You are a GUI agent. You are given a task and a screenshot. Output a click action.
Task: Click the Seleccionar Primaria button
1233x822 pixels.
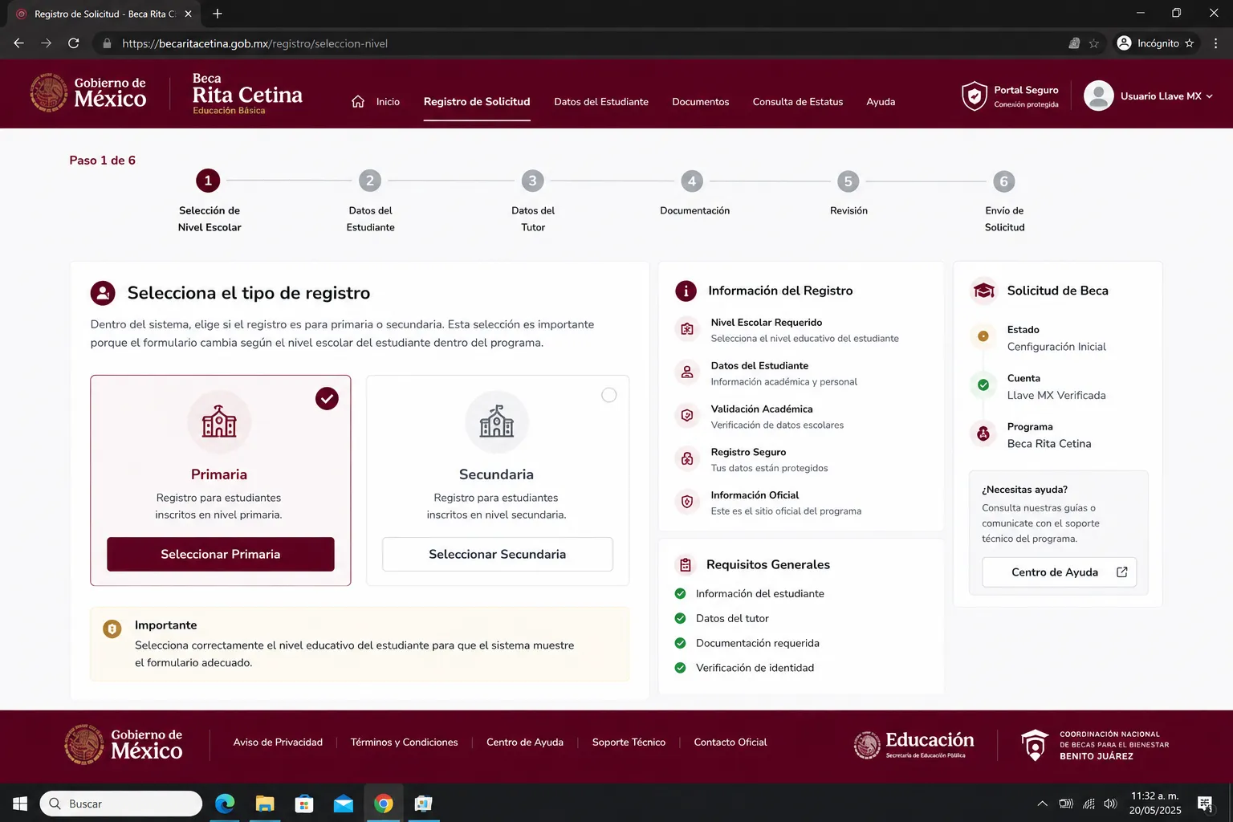point(221,554)
